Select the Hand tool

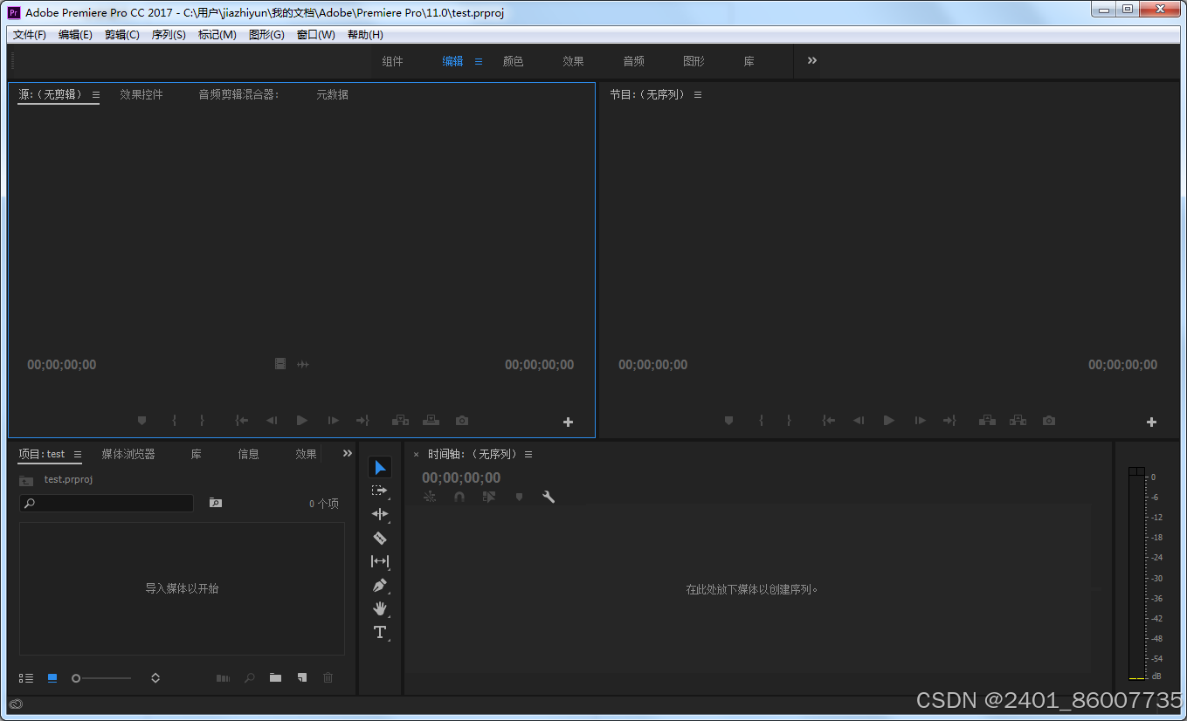coord(380,608)
